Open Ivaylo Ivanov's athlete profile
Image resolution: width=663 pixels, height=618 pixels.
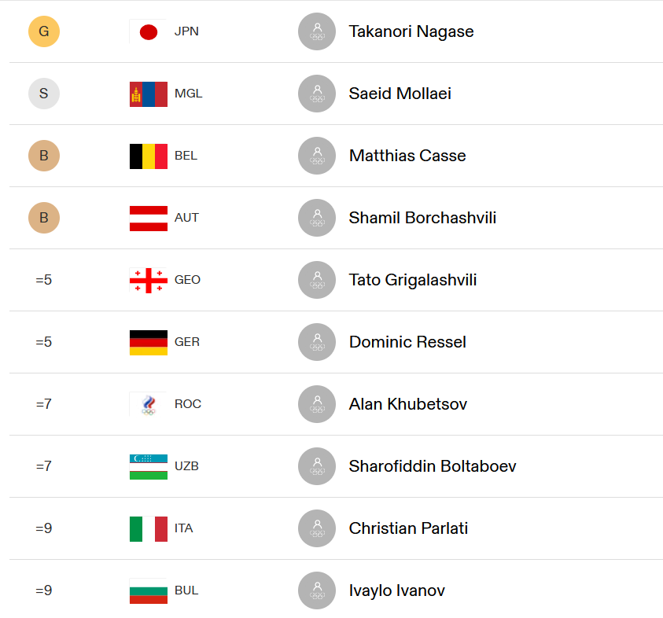[396, 590]
